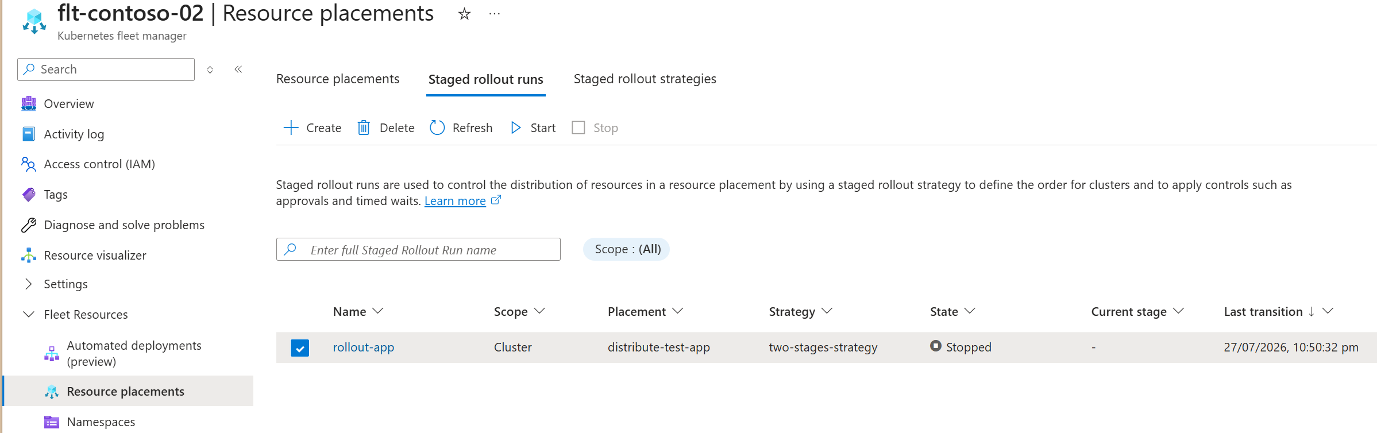Switch to Staged rollout strategies tab
The image size is (1377, 433).
[x=645, y=79]
